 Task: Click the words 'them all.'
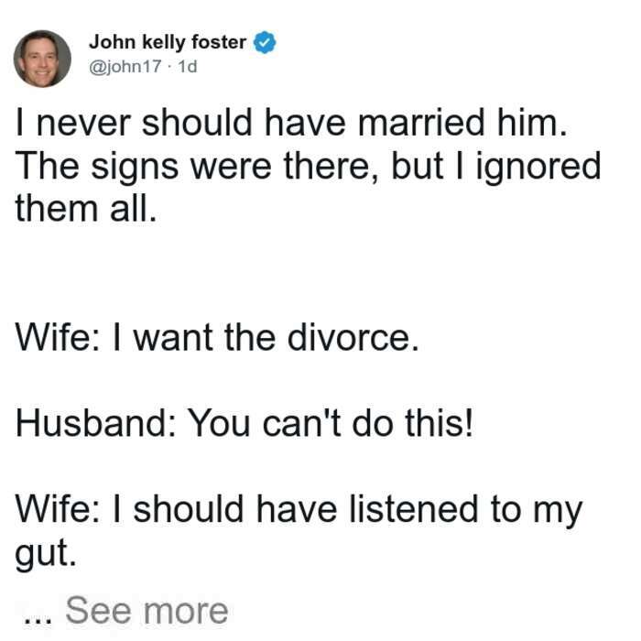click(86, 209)
